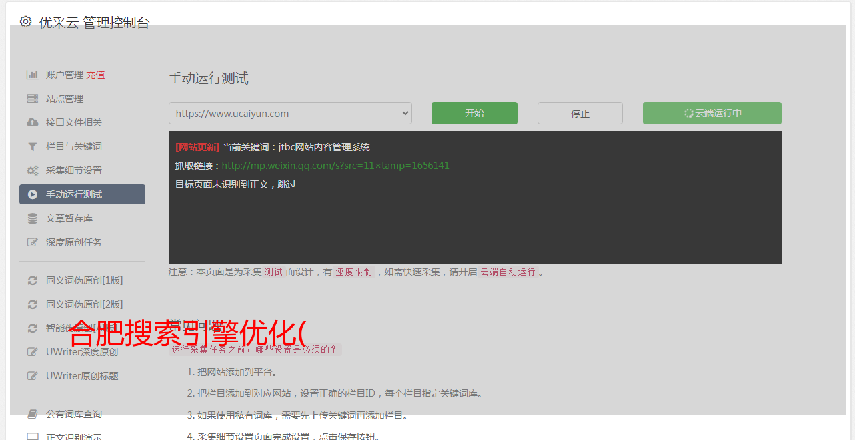Click the green 开始 button
The width and height of the screenshot is (855, 440).
tap(474, 113)
